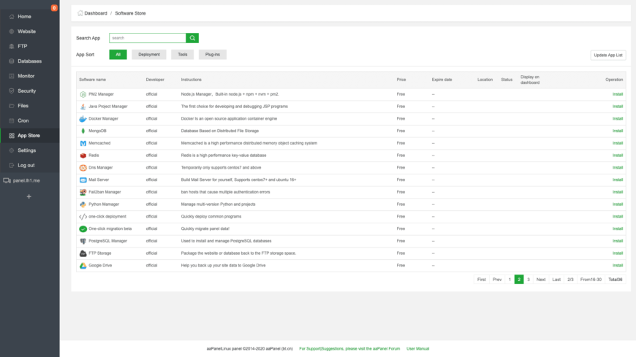
Task: Click the Fail2ban Manager icon
Action: pyautogui.click(x=83, y=192)
